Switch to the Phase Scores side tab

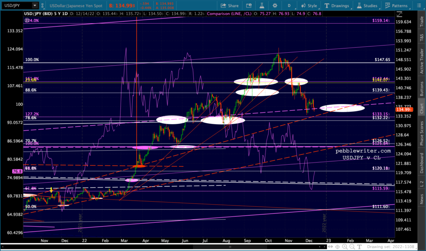pyautogui.click(x=422, y=133)
